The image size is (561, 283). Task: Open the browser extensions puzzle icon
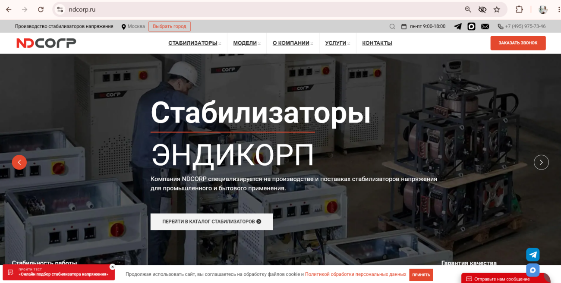click(x=519, y=9)
